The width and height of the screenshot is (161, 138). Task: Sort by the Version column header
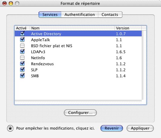128,28
